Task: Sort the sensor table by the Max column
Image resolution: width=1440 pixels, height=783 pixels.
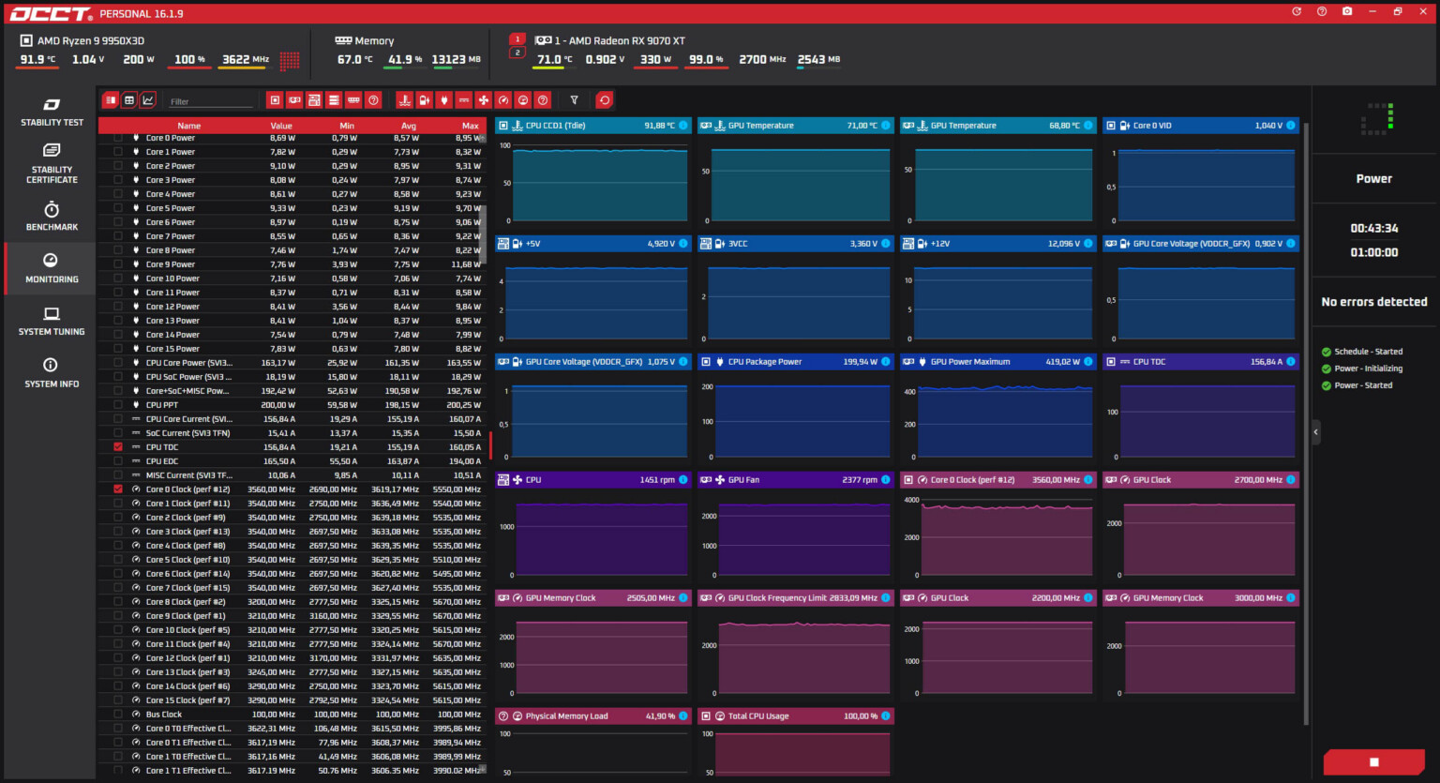Action: tap(470, 126)
